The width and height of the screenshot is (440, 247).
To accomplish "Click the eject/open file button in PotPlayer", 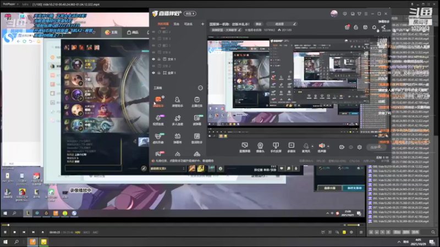I will click(x=43, y=232).
